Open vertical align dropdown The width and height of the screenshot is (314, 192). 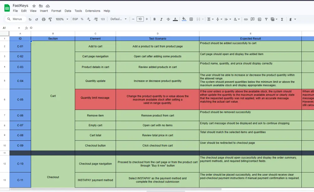[219, 19]
